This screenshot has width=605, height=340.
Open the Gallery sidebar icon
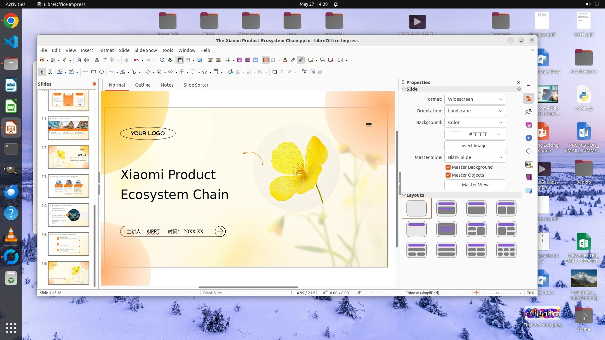click(x=529, y=125)
